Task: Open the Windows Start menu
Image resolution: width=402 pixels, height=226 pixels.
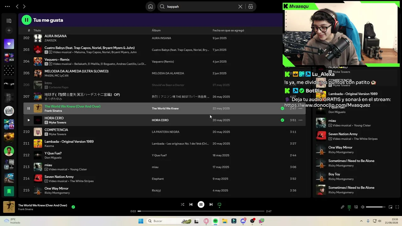Action: 141,221
